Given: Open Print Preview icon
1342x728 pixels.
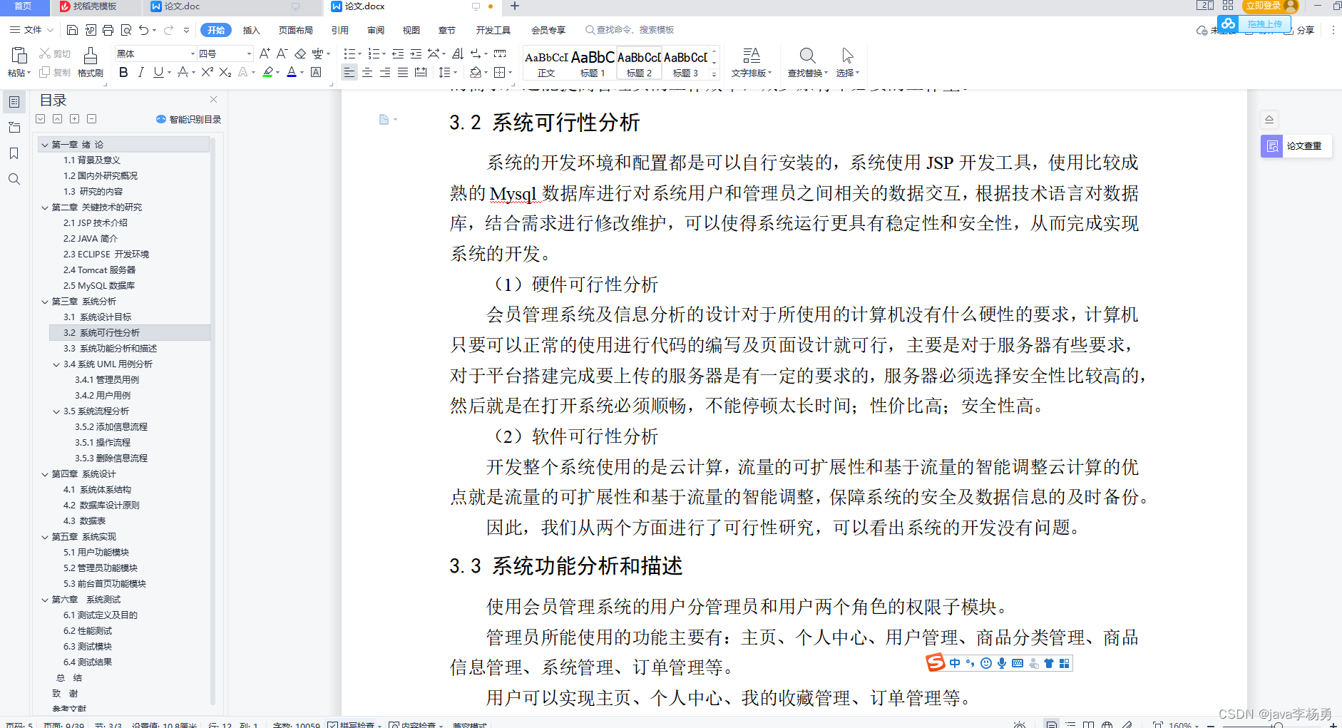Looking at the screenshot, I should (x=126, y=30).
